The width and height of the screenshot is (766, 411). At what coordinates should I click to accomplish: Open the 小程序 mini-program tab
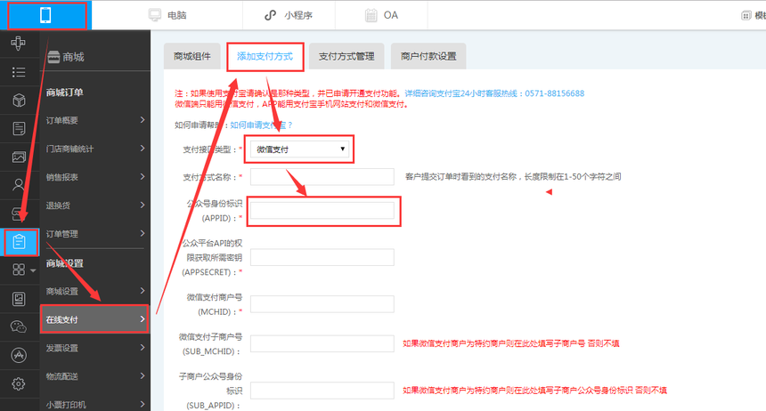(x=289, y=15)
